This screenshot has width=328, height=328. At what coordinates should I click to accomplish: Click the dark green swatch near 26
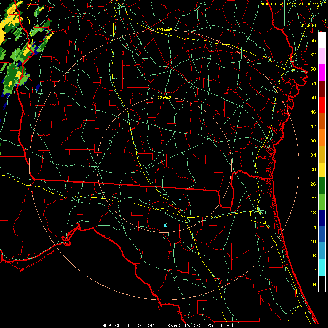point(322,186)
